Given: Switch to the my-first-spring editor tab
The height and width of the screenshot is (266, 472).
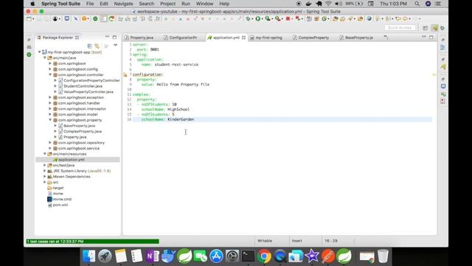Looking at the screenshot, I should (268, 38).
